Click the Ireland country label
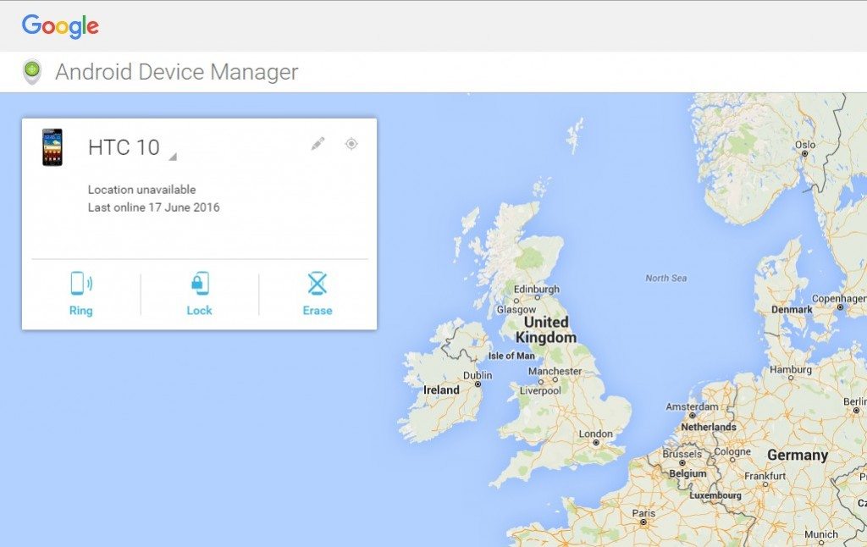Viewport: 867px width, 547px height. point(441,390)
